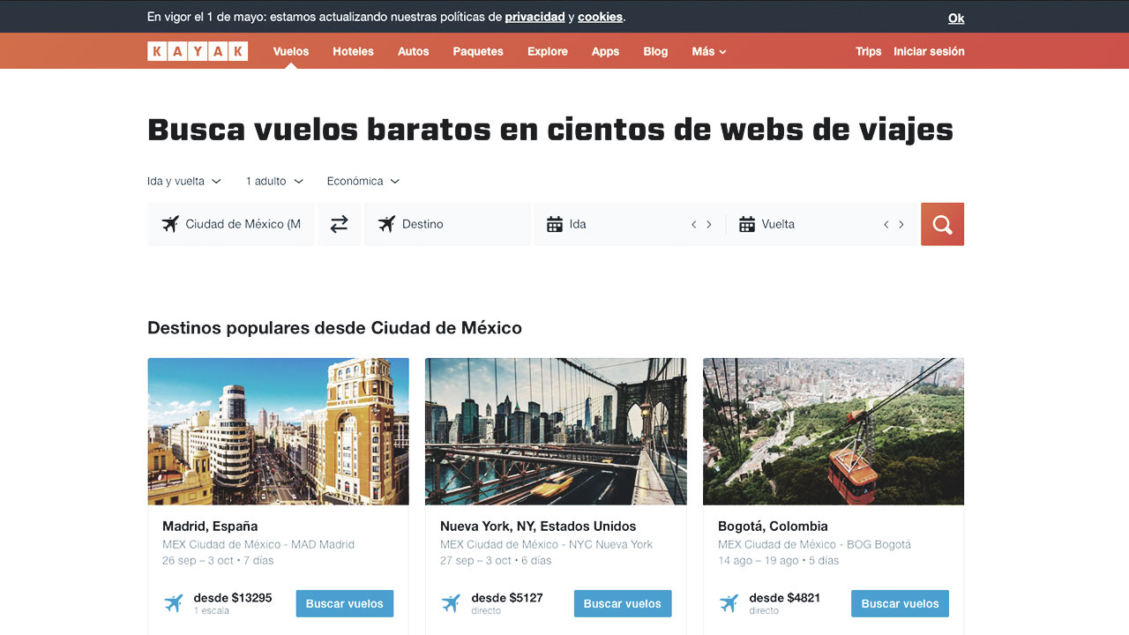This screenshot has width=1129, height=635.
Task: Click the plane icon in the Destino field
Action: pos(386,224)
